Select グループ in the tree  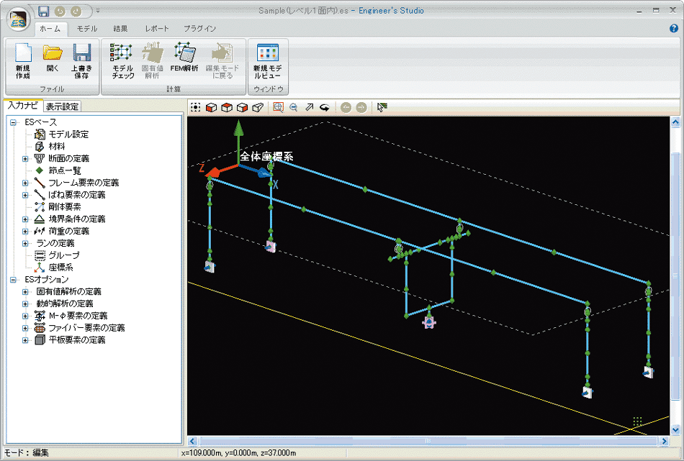(64, 255)
